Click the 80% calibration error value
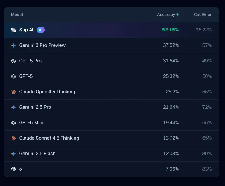 click(x=207, y=153)
